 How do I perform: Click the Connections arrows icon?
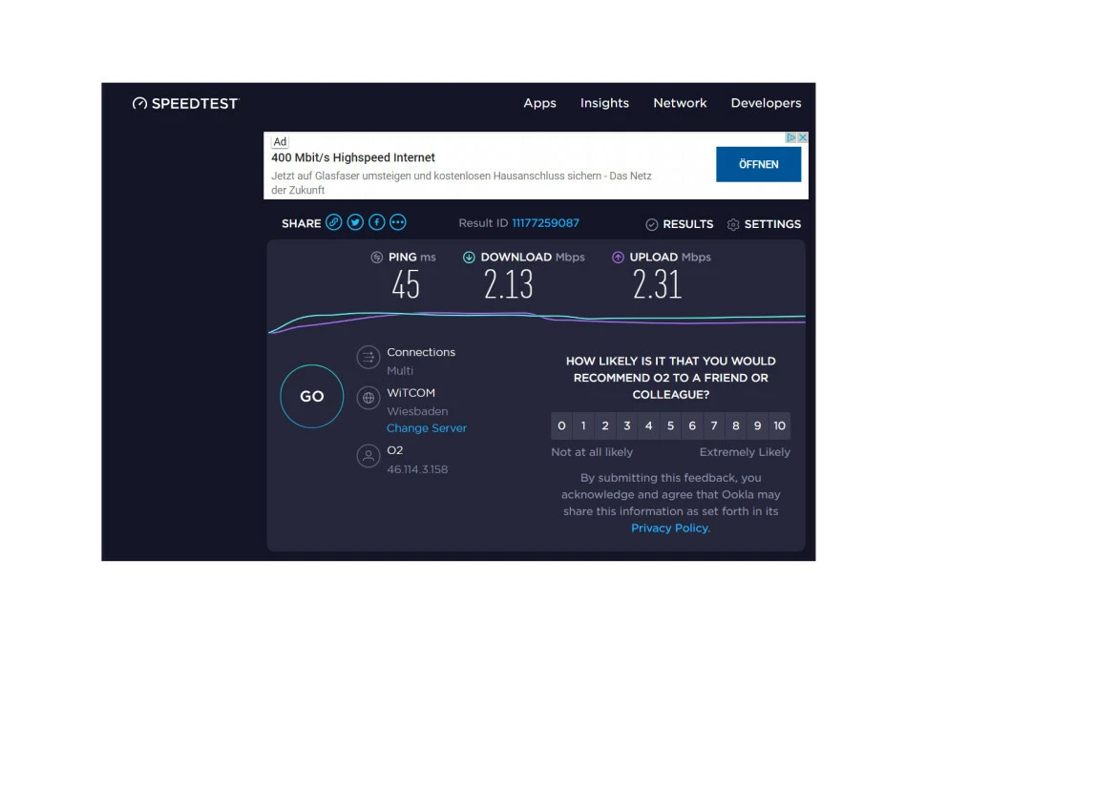click(368, 357)
